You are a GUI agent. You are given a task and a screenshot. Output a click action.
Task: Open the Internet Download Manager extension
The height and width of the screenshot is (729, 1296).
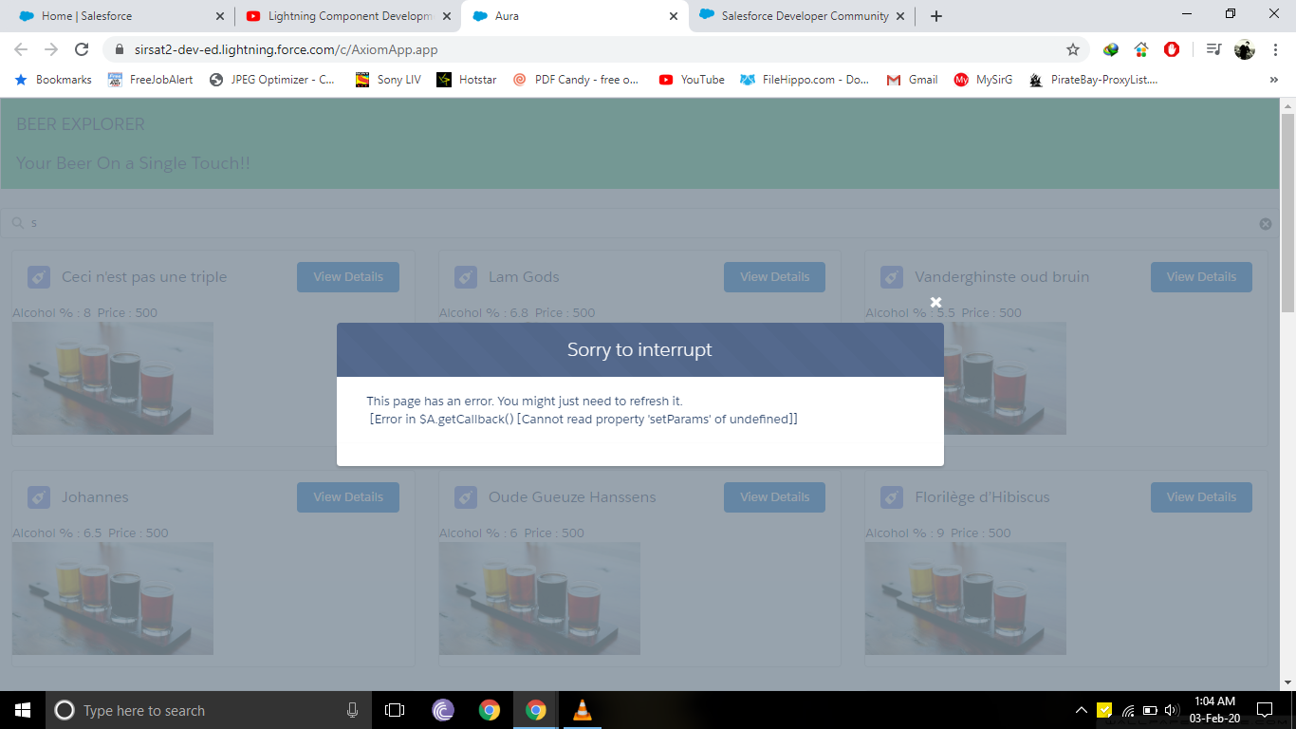pos(1111,49)
